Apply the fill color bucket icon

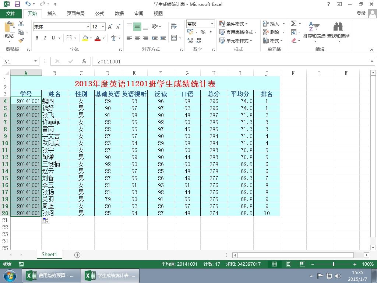coord(85,38)
